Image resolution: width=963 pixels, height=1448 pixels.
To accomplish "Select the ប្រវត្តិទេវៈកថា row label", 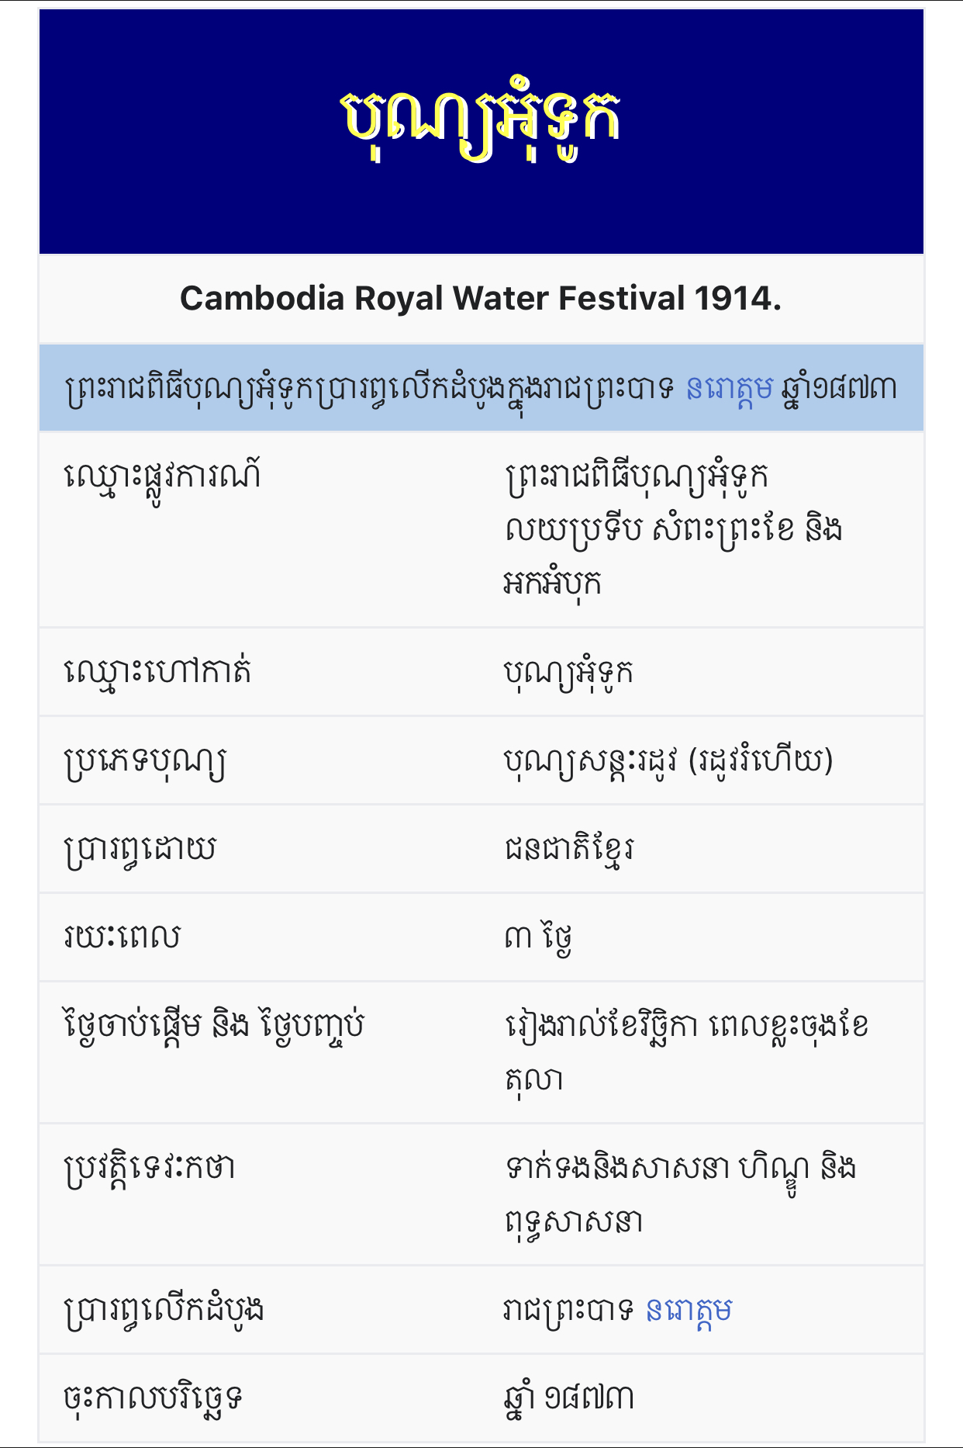I will [150, 1168].
